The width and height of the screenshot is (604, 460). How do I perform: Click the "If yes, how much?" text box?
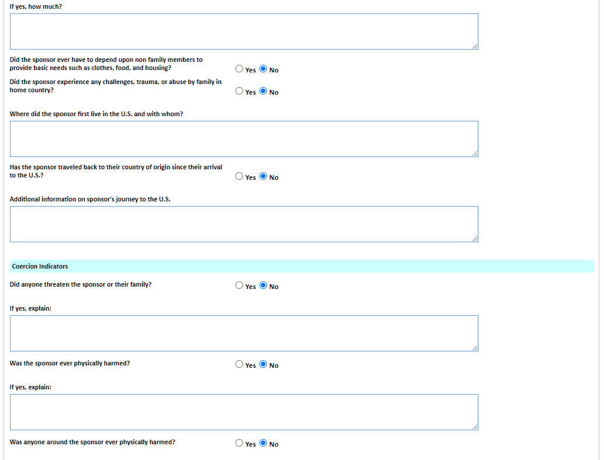244,32
